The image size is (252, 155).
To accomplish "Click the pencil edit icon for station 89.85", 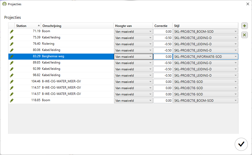I will point(12,63).
